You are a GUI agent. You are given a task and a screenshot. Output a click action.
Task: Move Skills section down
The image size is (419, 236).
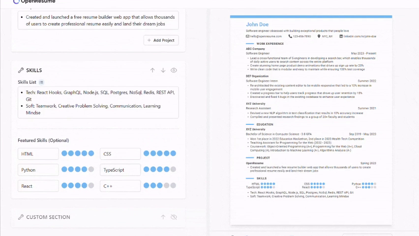[x=163, y=70]
